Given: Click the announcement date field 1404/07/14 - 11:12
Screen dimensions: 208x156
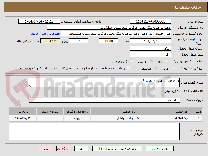Looking at the screenshot, I should pyautogui.click(x=39, y=21).
